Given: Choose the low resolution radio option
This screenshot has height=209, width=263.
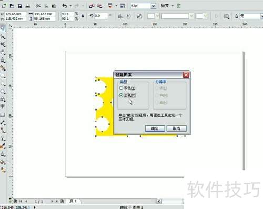Looking at the screenshot, I should (x=157, y=88).
